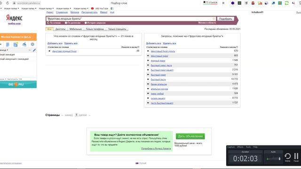Open the Effects menu in recorder widget
Image resolution: width=301 pixels, height=169 pixels.
point(240,147)
